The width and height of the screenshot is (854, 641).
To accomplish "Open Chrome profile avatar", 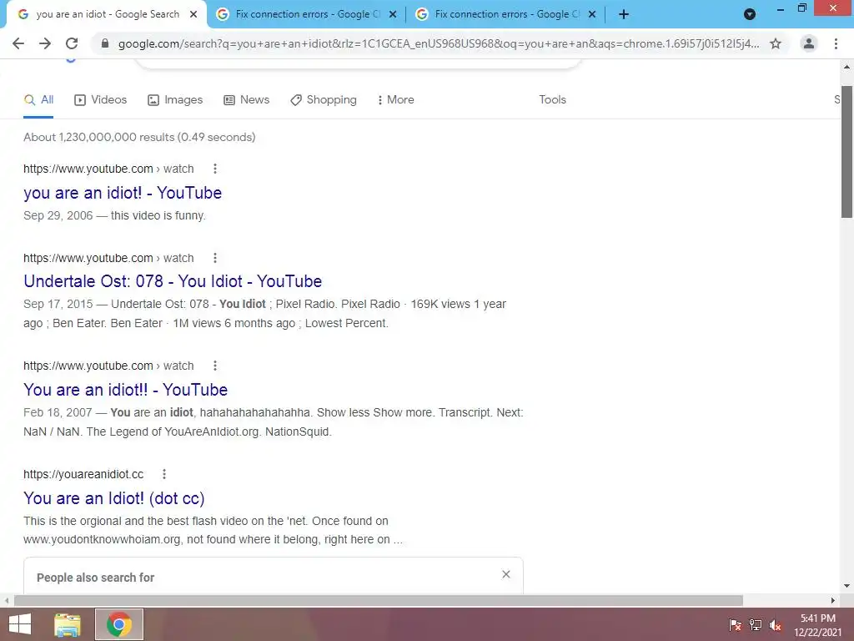I will click(809, 43).
